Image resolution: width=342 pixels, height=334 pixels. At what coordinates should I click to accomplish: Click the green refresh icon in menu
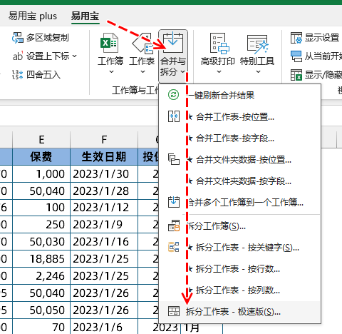pos(174,95)
